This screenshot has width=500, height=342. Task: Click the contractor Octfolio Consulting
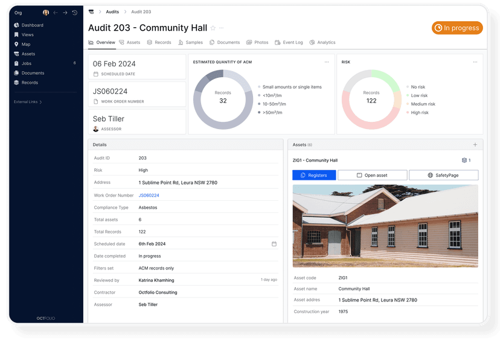(x=158, y=293)
